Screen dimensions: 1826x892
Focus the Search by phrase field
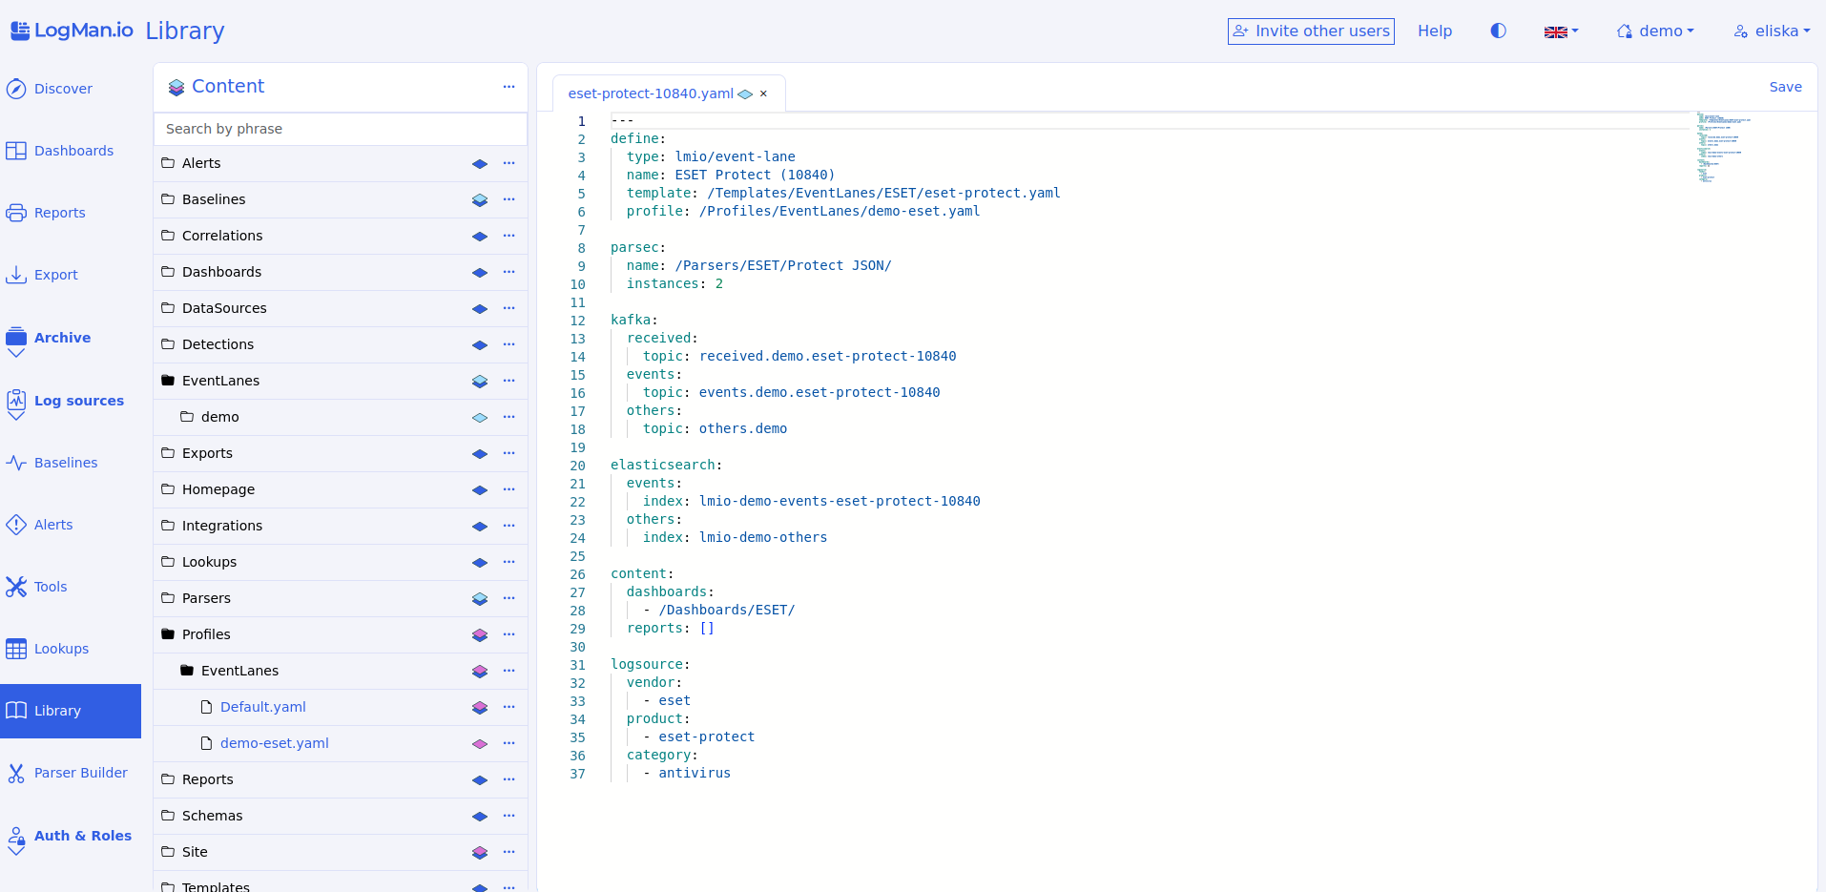[340, 129]
